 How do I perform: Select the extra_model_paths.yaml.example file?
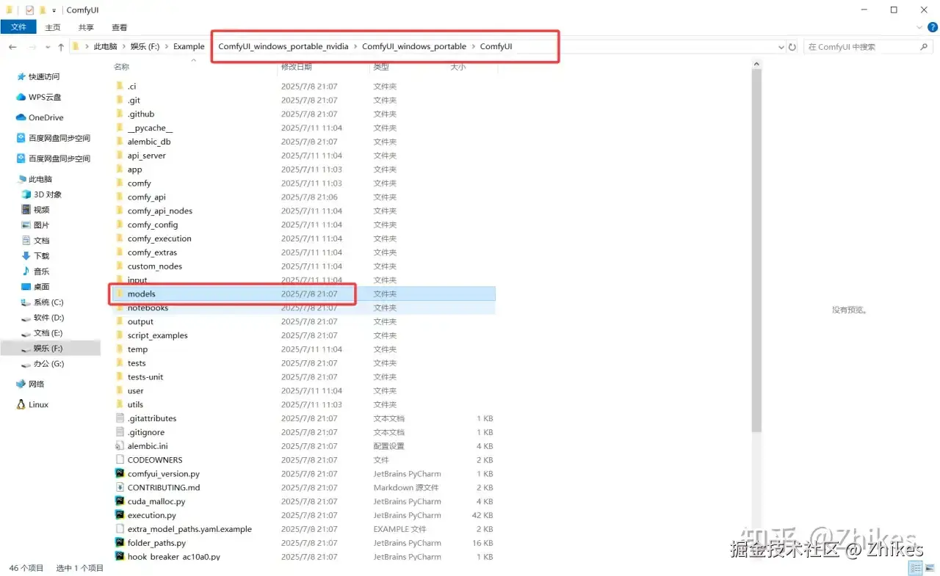[189, 529]
